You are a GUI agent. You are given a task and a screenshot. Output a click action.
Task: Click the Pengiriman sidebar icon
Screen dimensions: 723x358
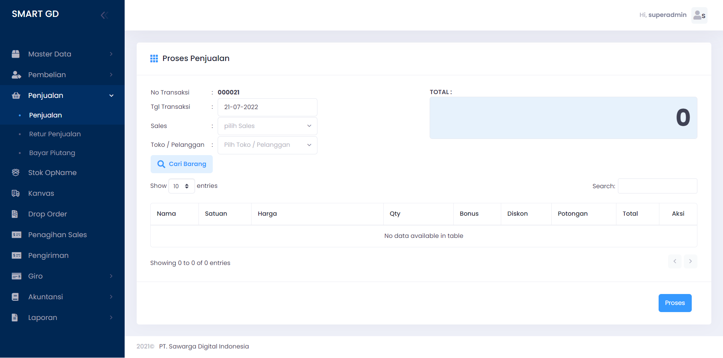pos(17,256)
